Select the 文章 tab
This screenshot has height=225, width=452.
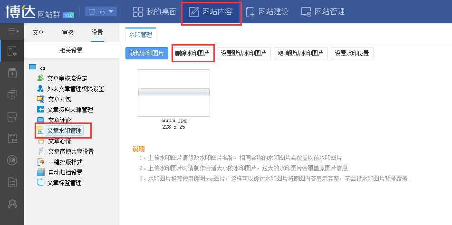click(x=38, y=33)
